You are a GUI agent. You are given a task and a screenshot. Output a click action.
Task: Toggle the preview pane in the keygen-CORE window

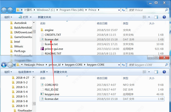click(x=156, y=72)
